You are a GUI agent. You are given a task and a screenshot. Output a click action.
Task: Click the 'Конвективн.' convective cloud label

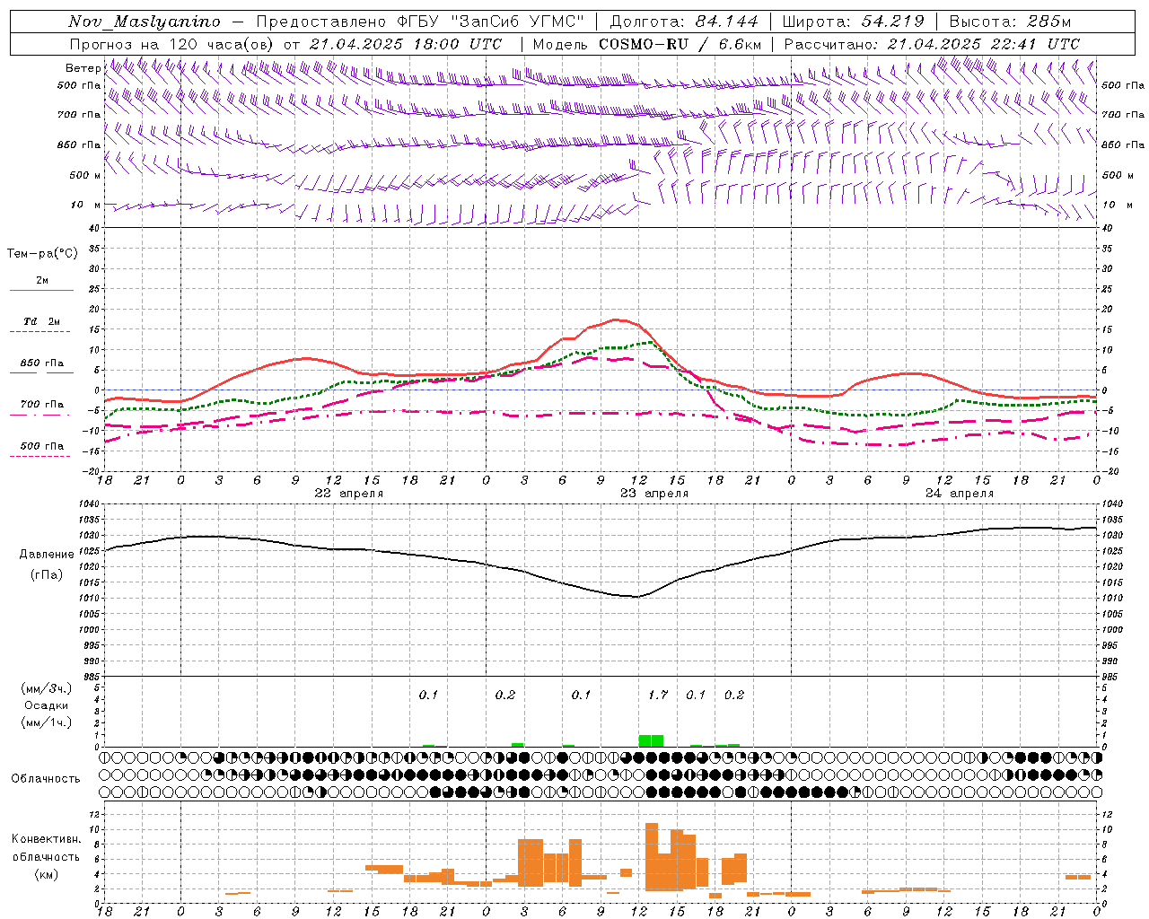click(47, 839)
